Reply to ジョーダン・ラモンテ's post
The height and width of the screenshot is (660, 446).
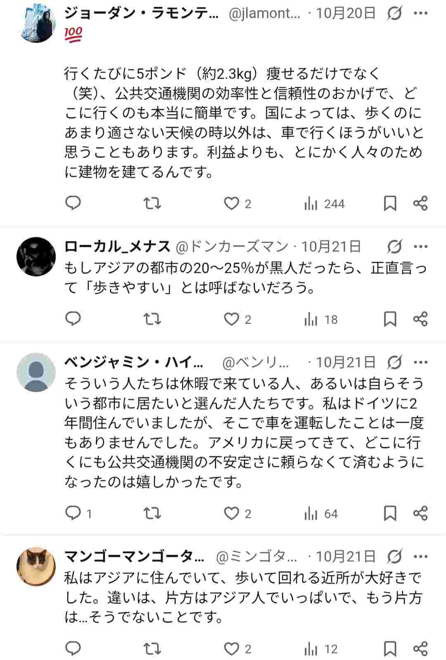click(72, 202)
